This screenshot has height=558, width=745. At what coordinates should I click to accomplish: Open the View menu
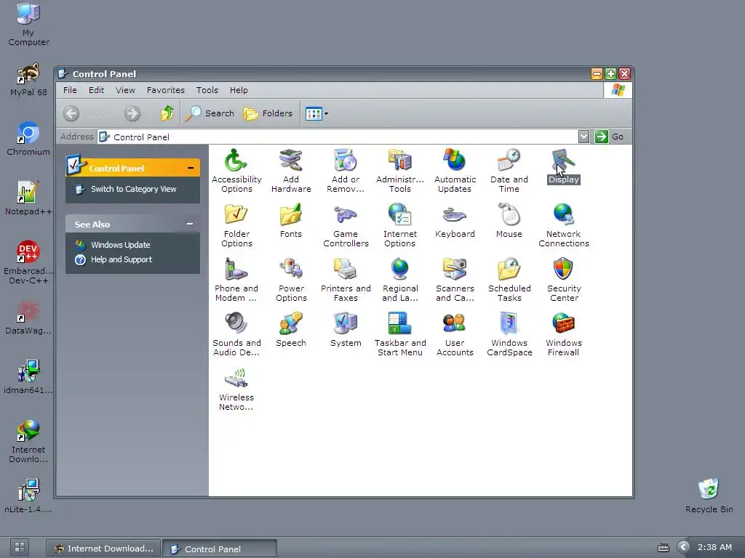point(125,89)
